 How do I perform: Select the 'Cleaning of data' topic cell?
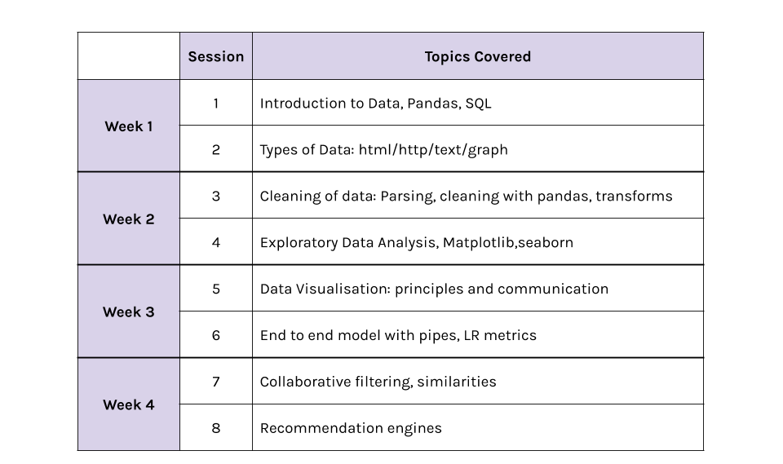pyautogui.click(x=478, y=195)
